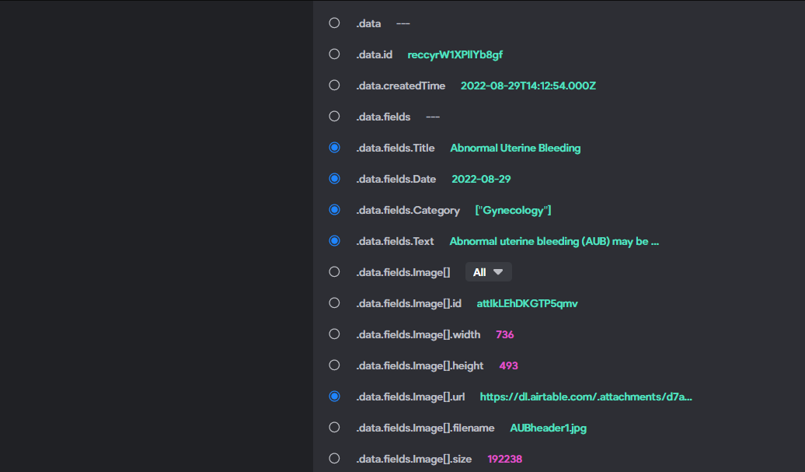Screen dimensions: 805x472
Task: Select the .data radio button
Action: pos(334,23)
